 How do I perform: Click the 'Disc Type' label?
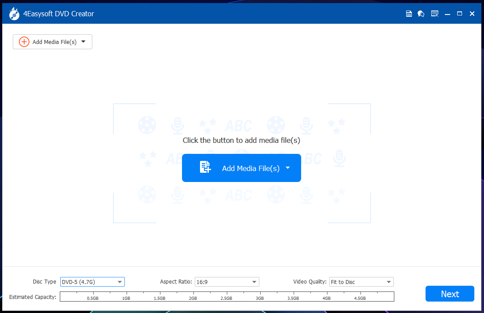pos(44,281)
